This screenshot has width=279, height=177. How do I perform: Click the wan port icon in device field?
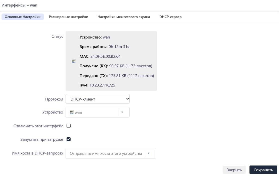72,112
